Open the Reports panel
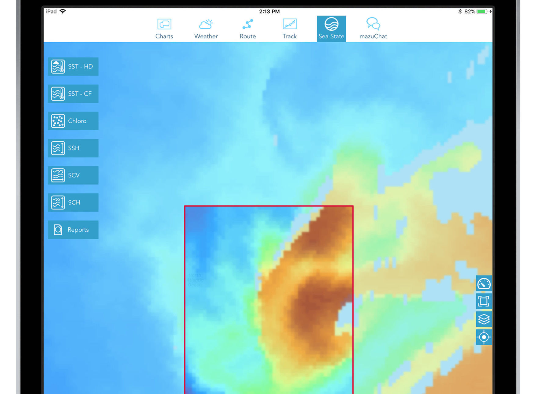The height and width of the screenshot is (394, 541). 73,230
